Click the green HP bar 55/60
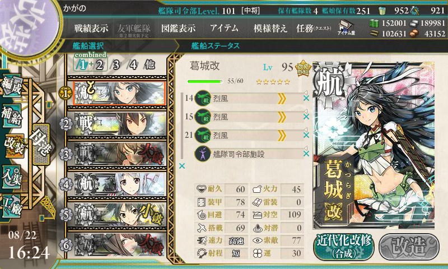 pyautogui.click(x=205, y=81)
